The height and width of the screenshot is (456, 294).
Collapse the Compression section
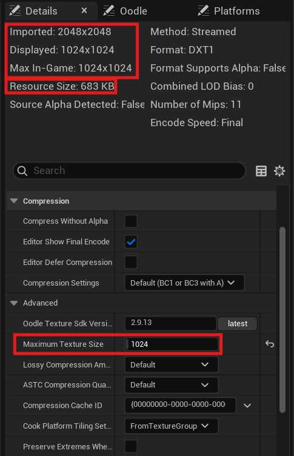(x=14, y=201)
